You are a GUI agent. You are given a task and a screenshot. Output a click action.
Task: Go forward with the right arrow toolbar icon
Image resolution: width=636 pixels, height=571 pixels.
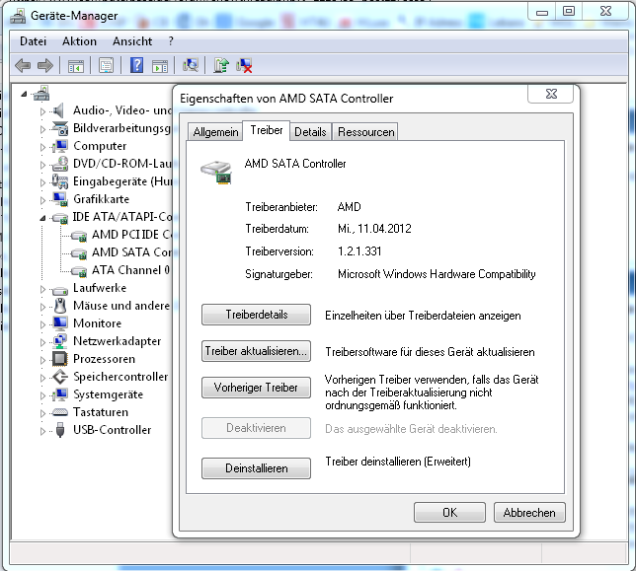pos(45,65)
